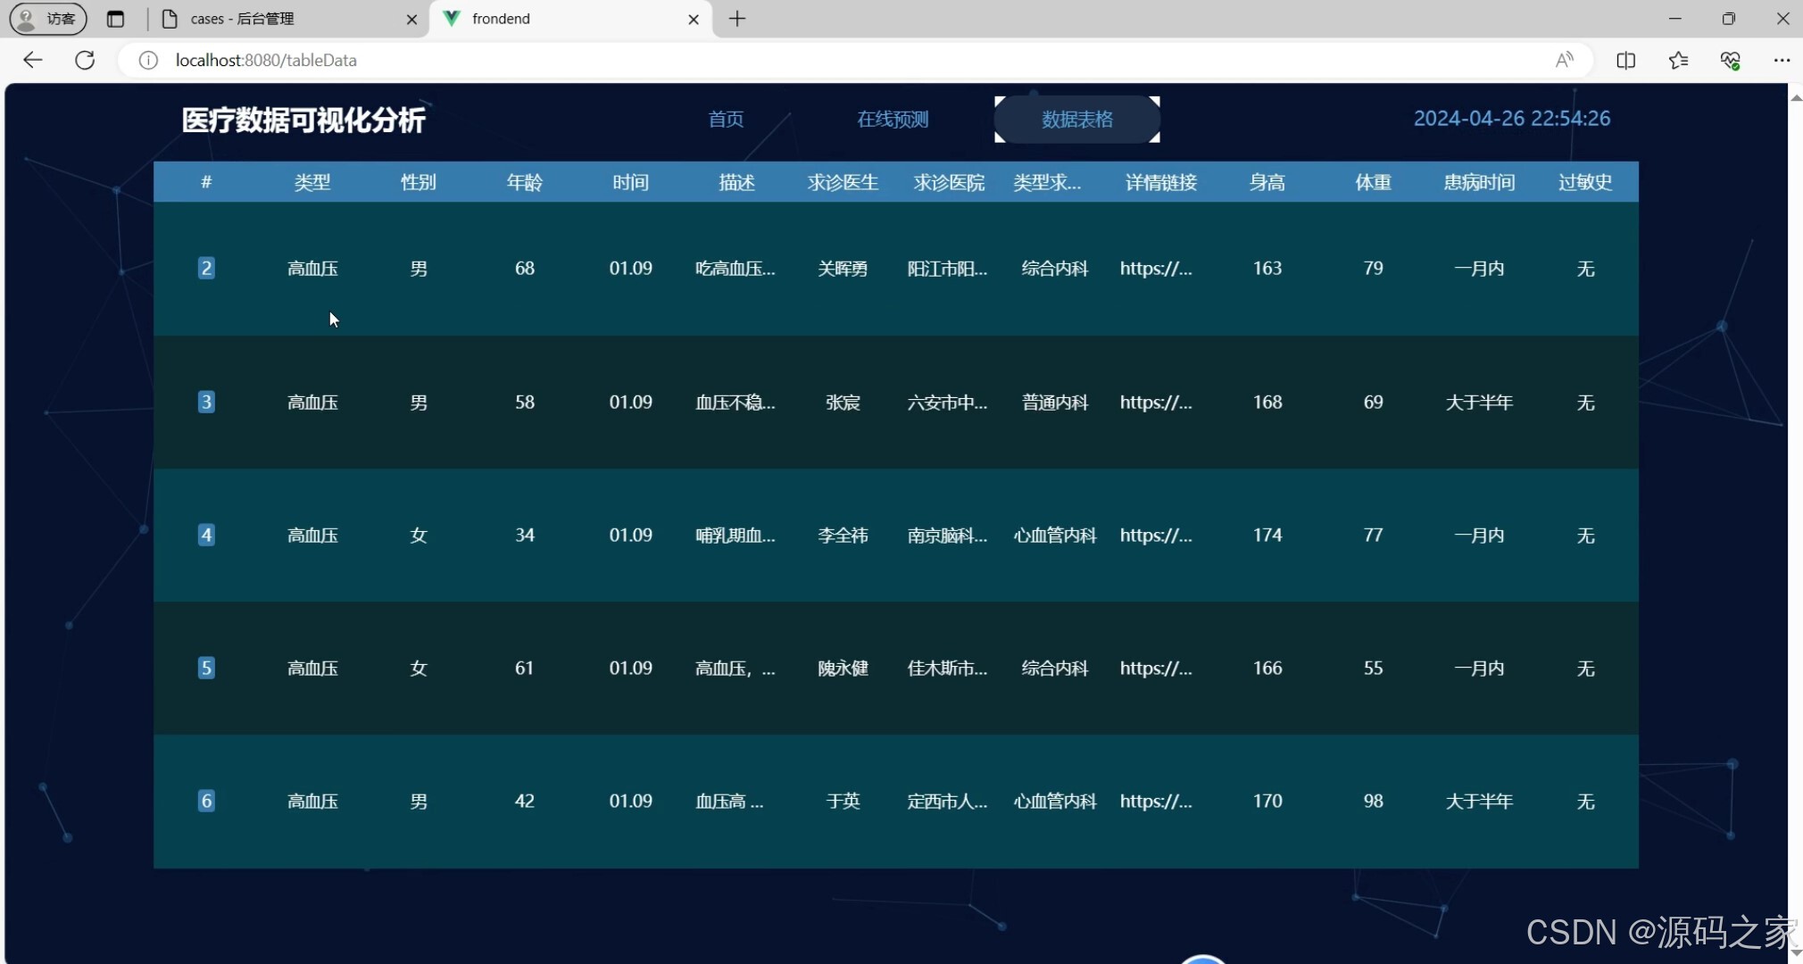Click the site information icon

coord(148,60)
